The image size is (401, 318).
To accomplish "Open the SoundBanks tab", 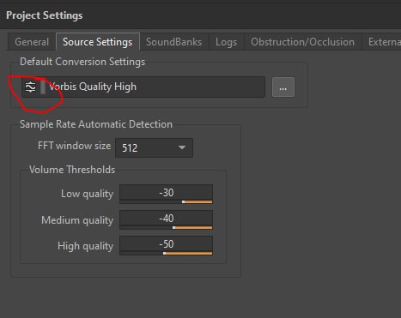I will coord(174,42).
